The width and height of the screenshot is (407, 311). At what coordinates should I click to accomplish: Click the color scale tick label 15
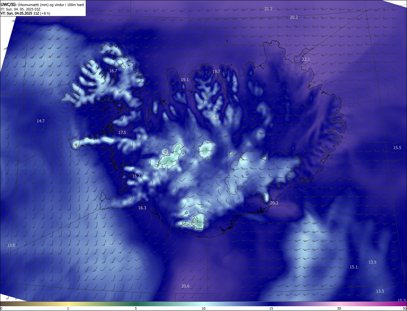tap(271, 308)
